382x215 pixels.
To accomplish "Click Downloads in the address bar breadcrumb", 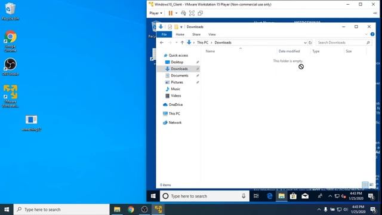I will tap(223, 42).
